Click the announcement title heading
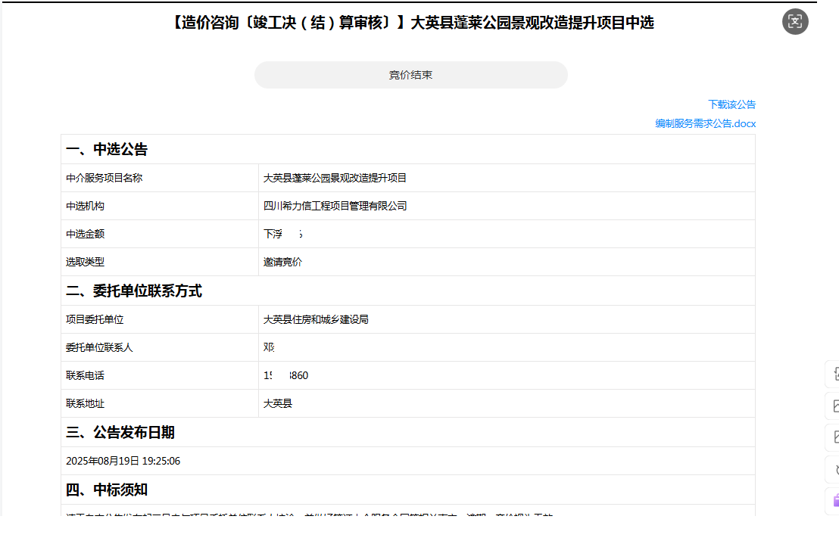The image size is (839, 541). pyautogui.click(x=413, y=23)
